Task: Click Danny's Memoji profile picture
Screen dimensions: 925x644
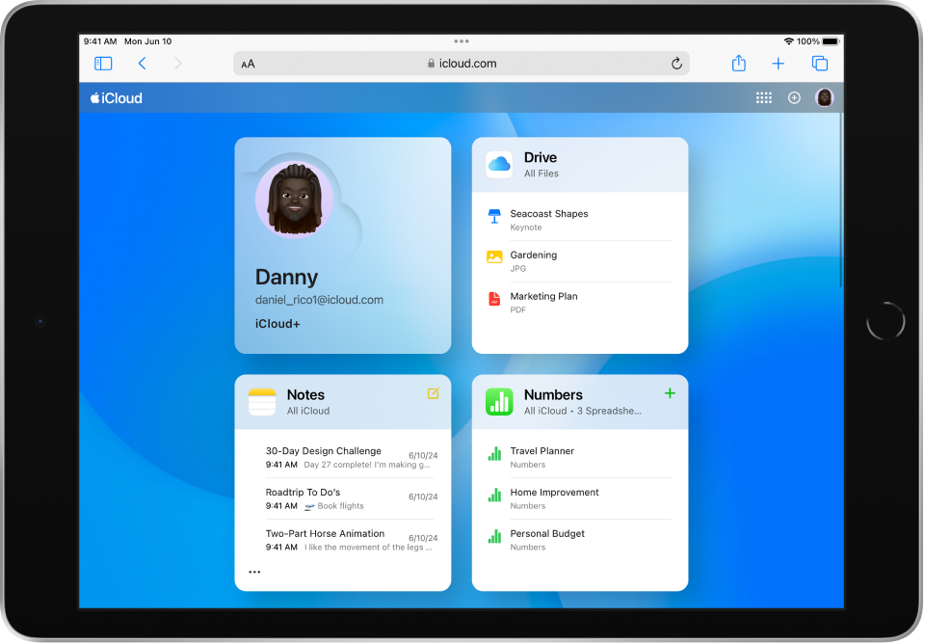Action: coord(295,200)
